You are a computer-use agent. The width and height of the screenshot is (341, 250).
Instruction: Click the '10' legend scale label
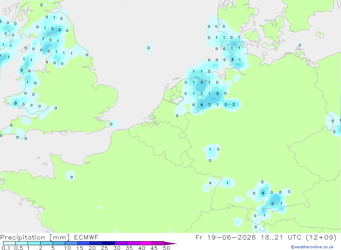(68, 248)
